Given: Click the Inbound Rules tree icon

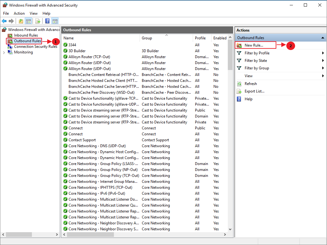Looking at the screenshot, I should (10, 35).
